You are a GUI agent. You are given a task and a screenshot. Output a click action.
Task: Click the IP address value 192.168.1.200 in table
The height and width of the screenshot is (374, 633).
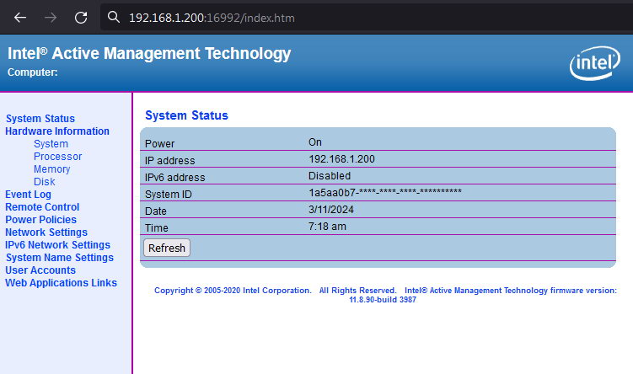341,159
